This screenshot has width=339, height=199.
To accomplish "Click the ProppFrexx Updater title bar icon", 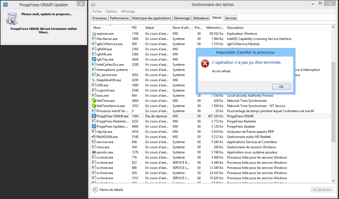I will pos(5,5).
